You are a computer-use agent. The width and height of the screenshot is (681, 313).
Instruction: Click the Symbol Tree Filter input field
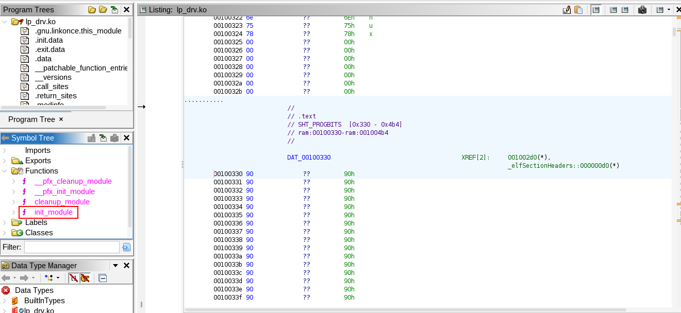pos(72,247)
